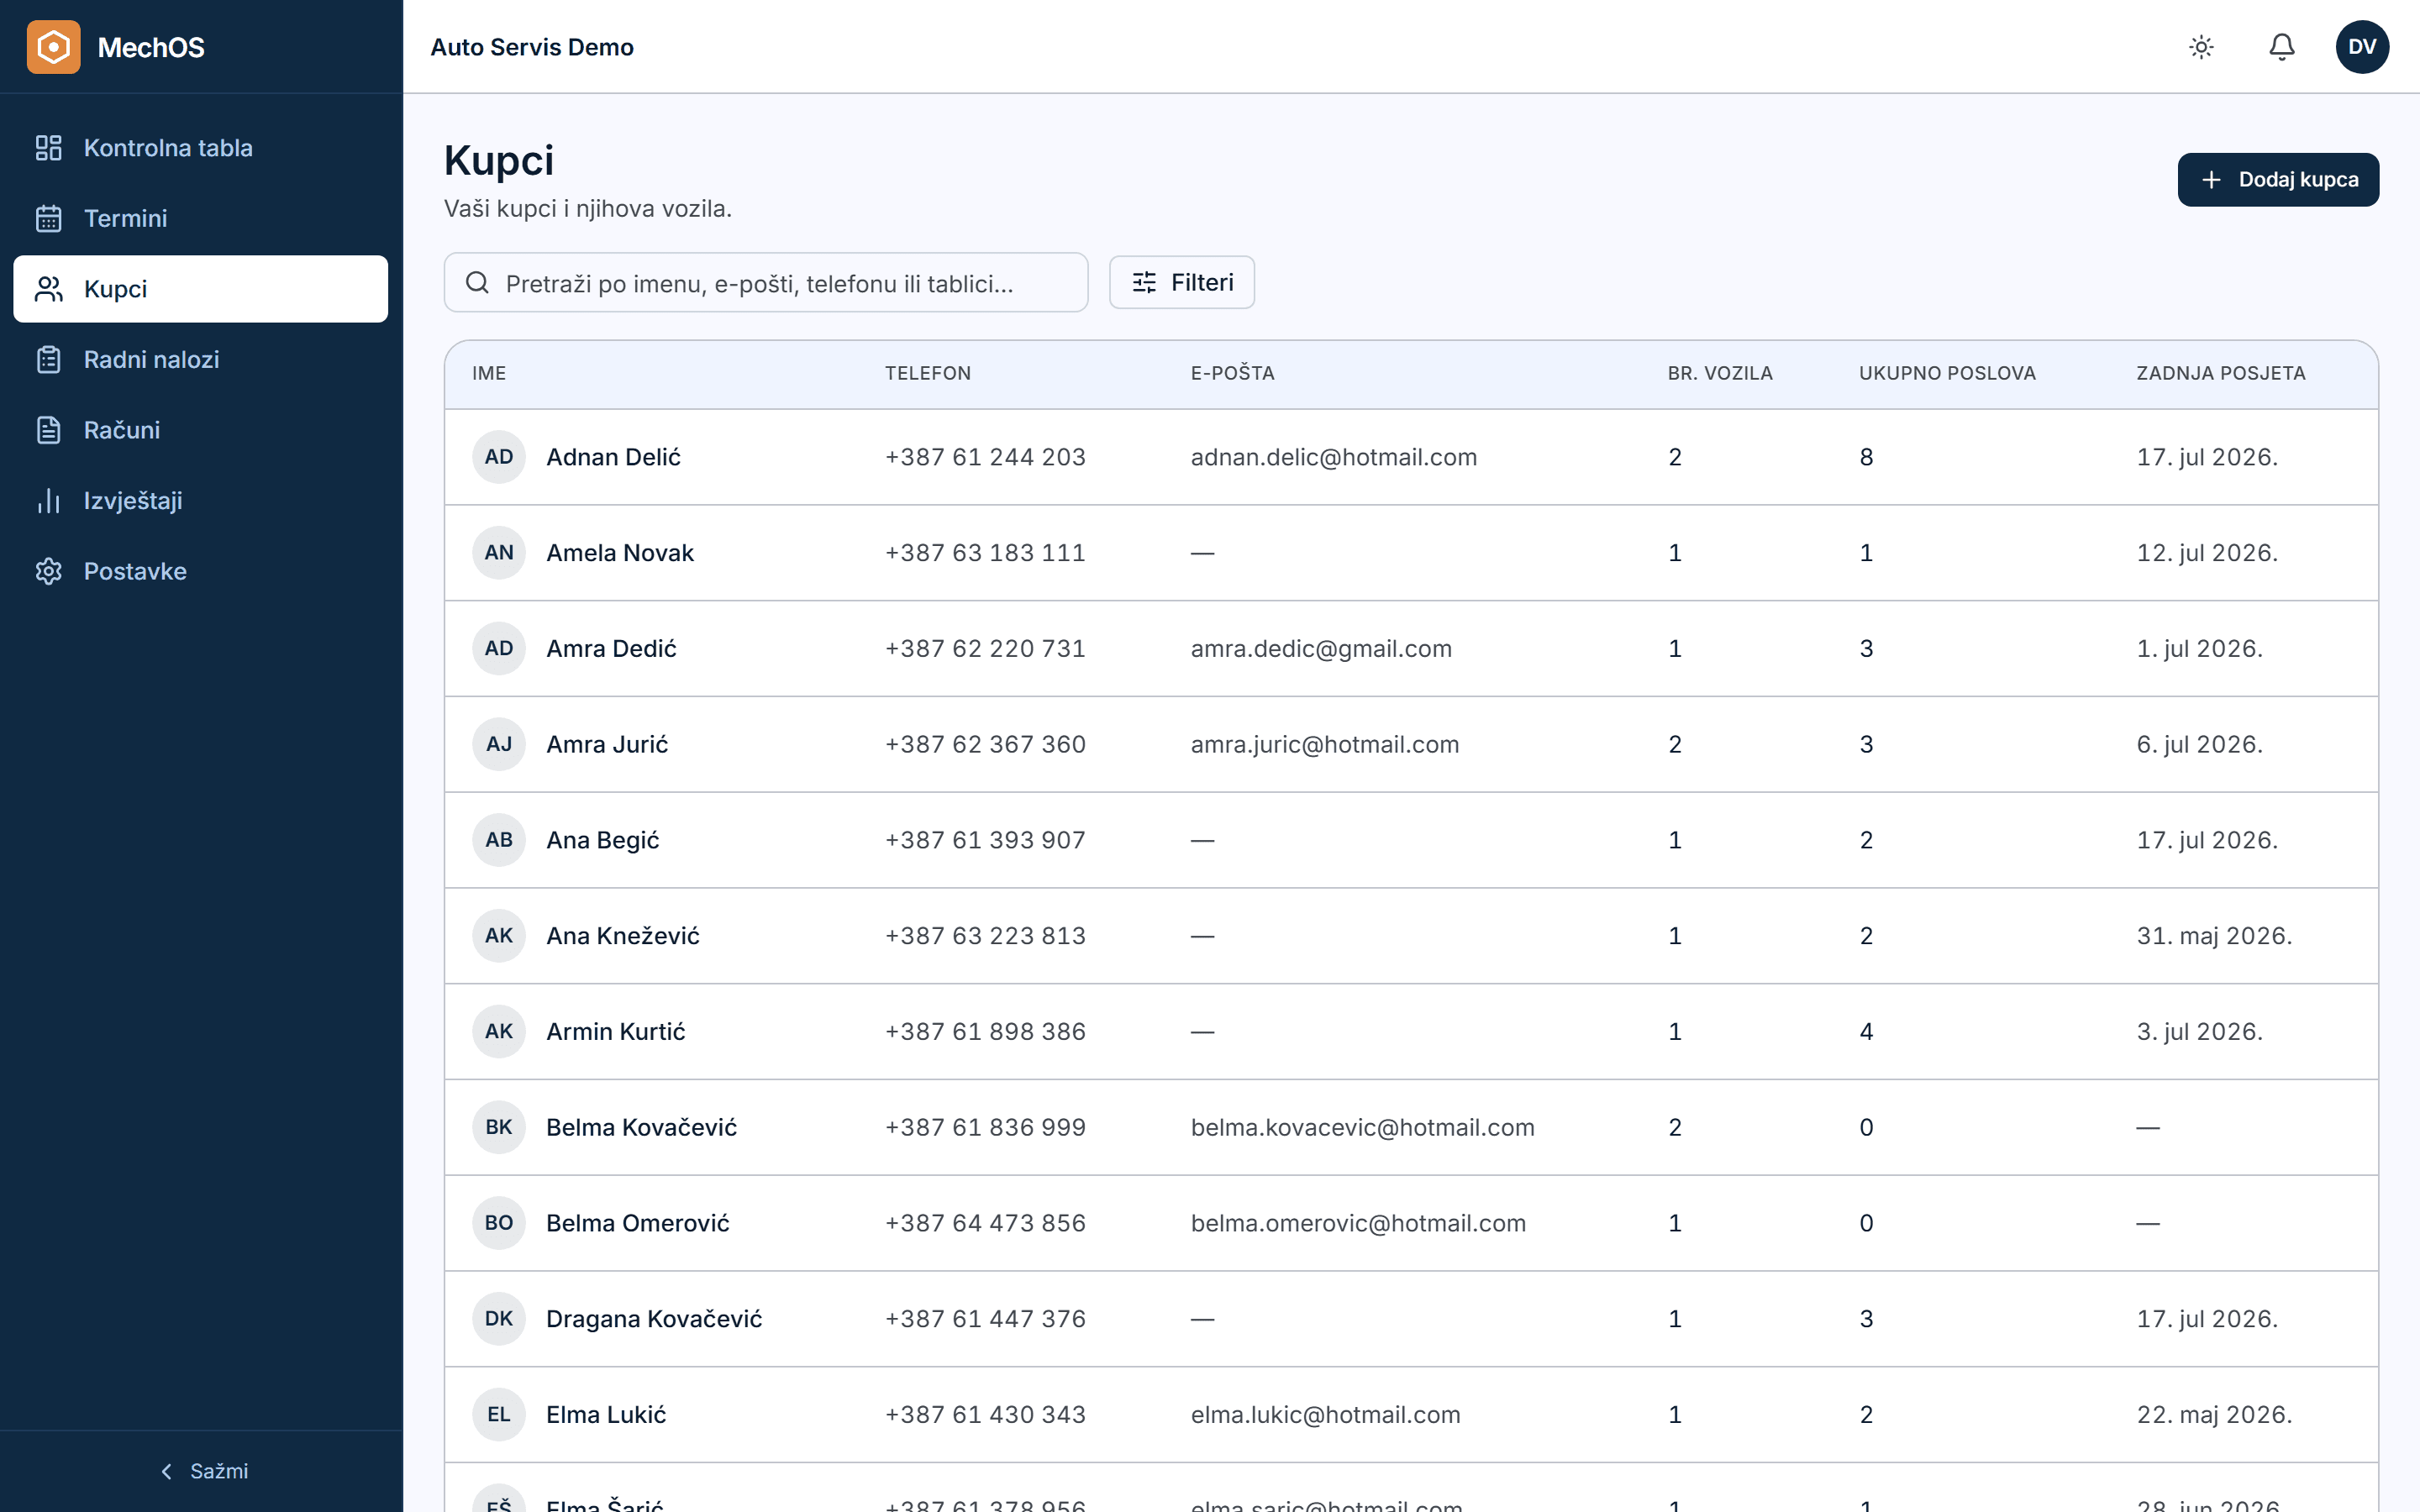The image size is (2420, 1512).
Task: Select the Kupci people icon
Action: coord(48,289)
